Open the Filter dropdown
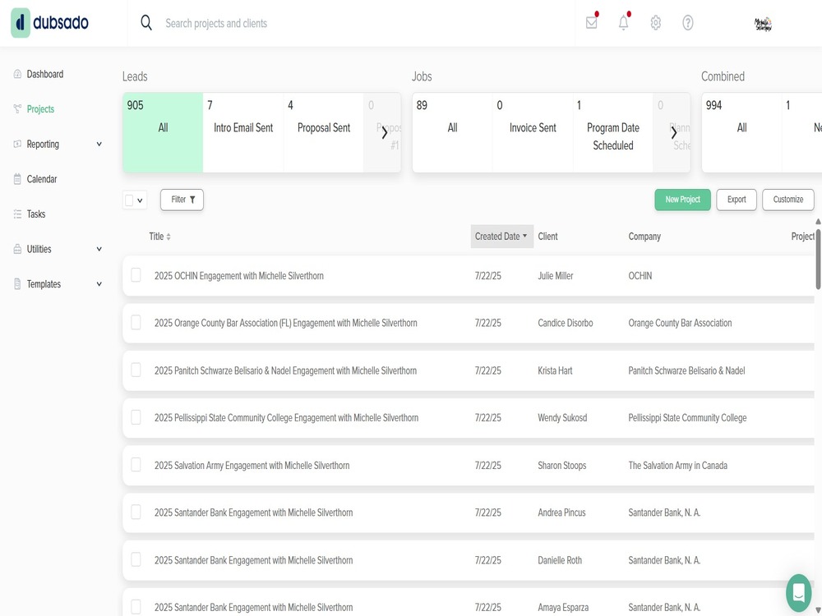This screenshot has height=616, width=822. click(x=182, y=200)
